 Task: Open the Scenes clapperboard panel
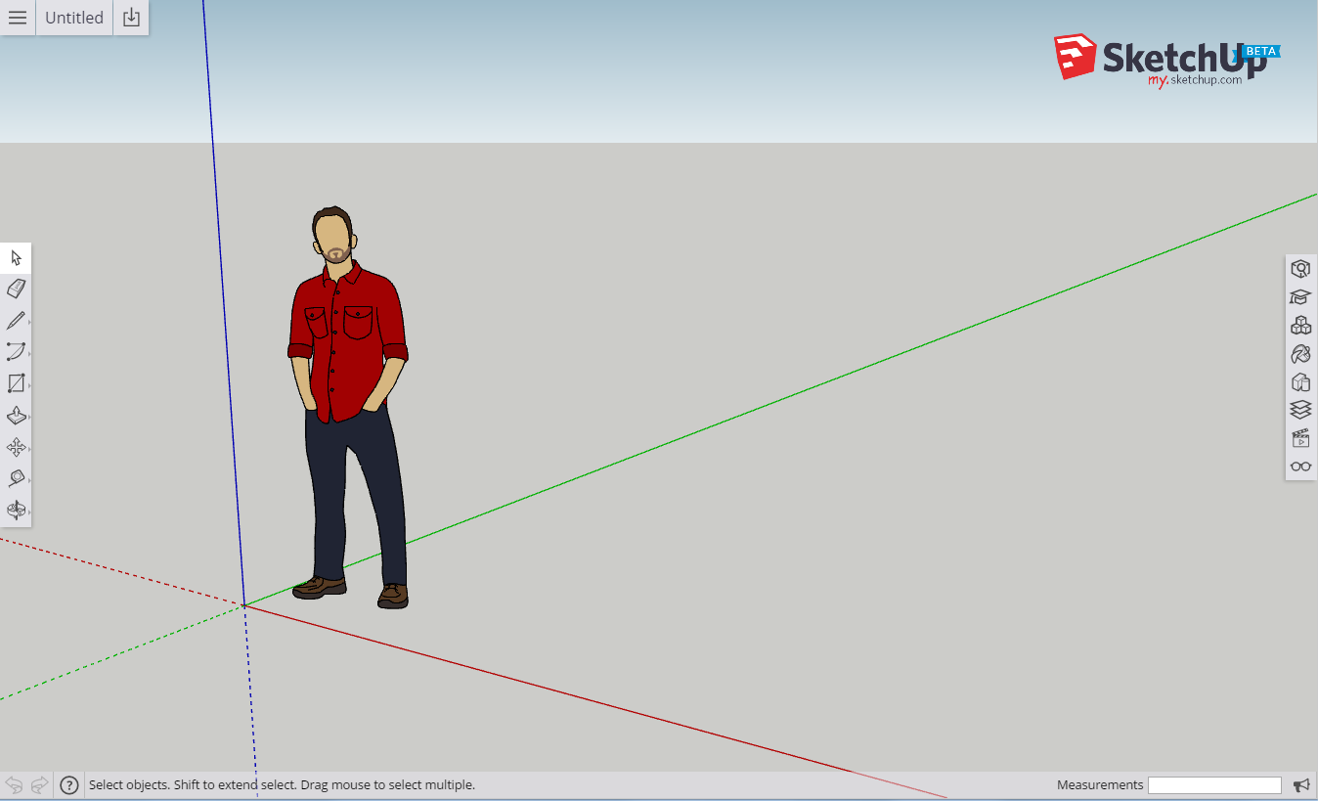click(1299, 438)
